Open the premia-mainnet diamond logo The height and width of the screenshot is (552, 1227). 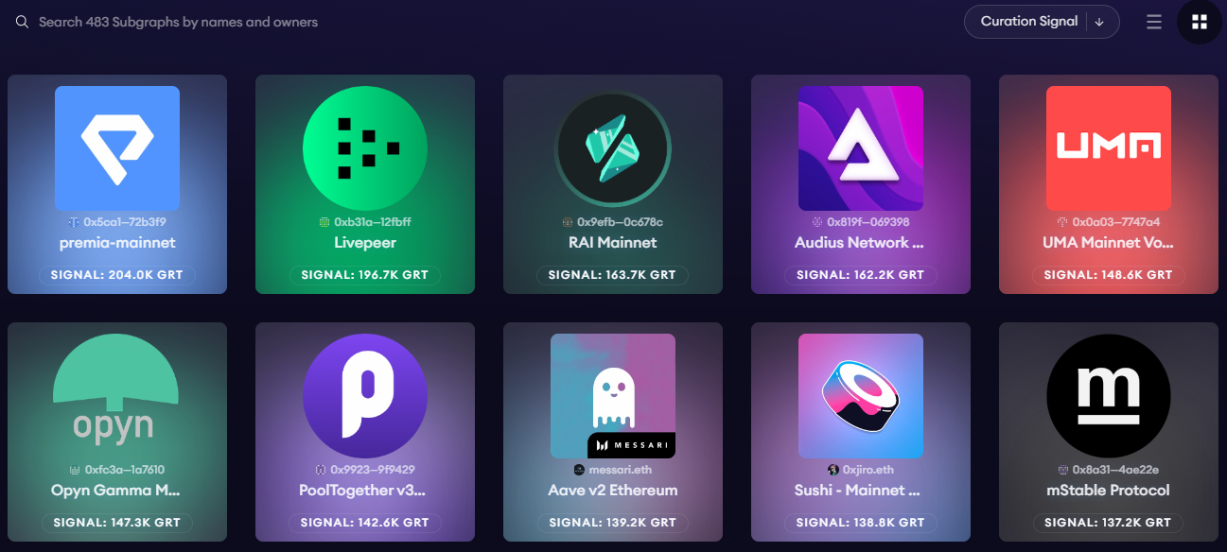click(x=117, y=148)
